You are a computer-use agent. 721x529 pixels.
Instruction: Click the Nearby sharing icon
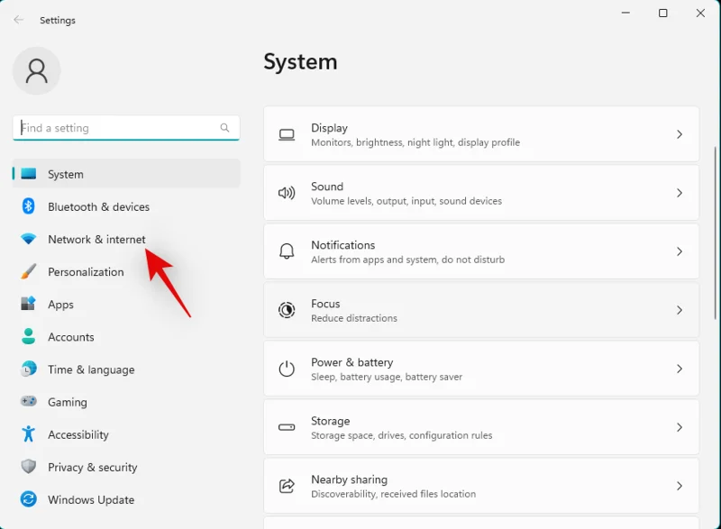[287, 486]
